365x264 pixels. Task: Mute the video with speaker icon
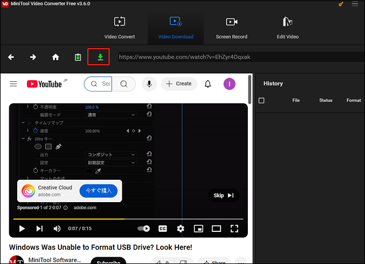57,228
